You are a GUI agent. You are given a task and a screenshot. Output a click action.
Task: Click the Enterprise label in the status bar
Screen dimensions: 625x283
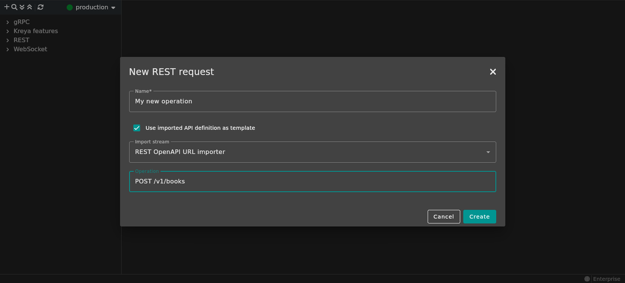click(606, 279)
